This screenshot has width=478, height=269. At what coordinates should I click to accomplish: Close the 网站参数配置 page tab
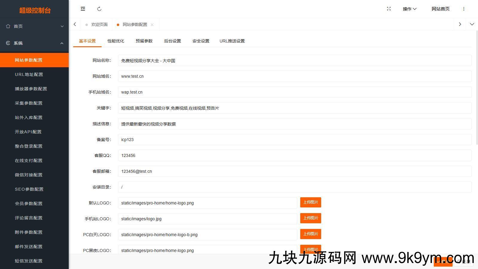[152, 25]
